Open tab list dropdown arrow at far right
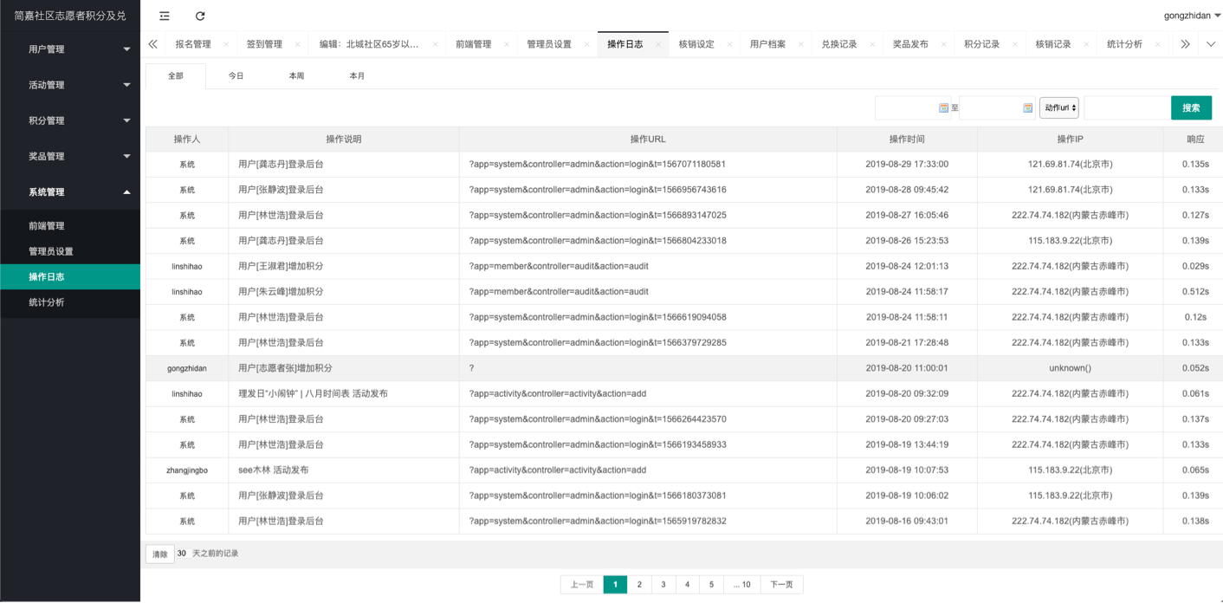1223x603 pixels. pyautogui.click(x=1211, y=44)
